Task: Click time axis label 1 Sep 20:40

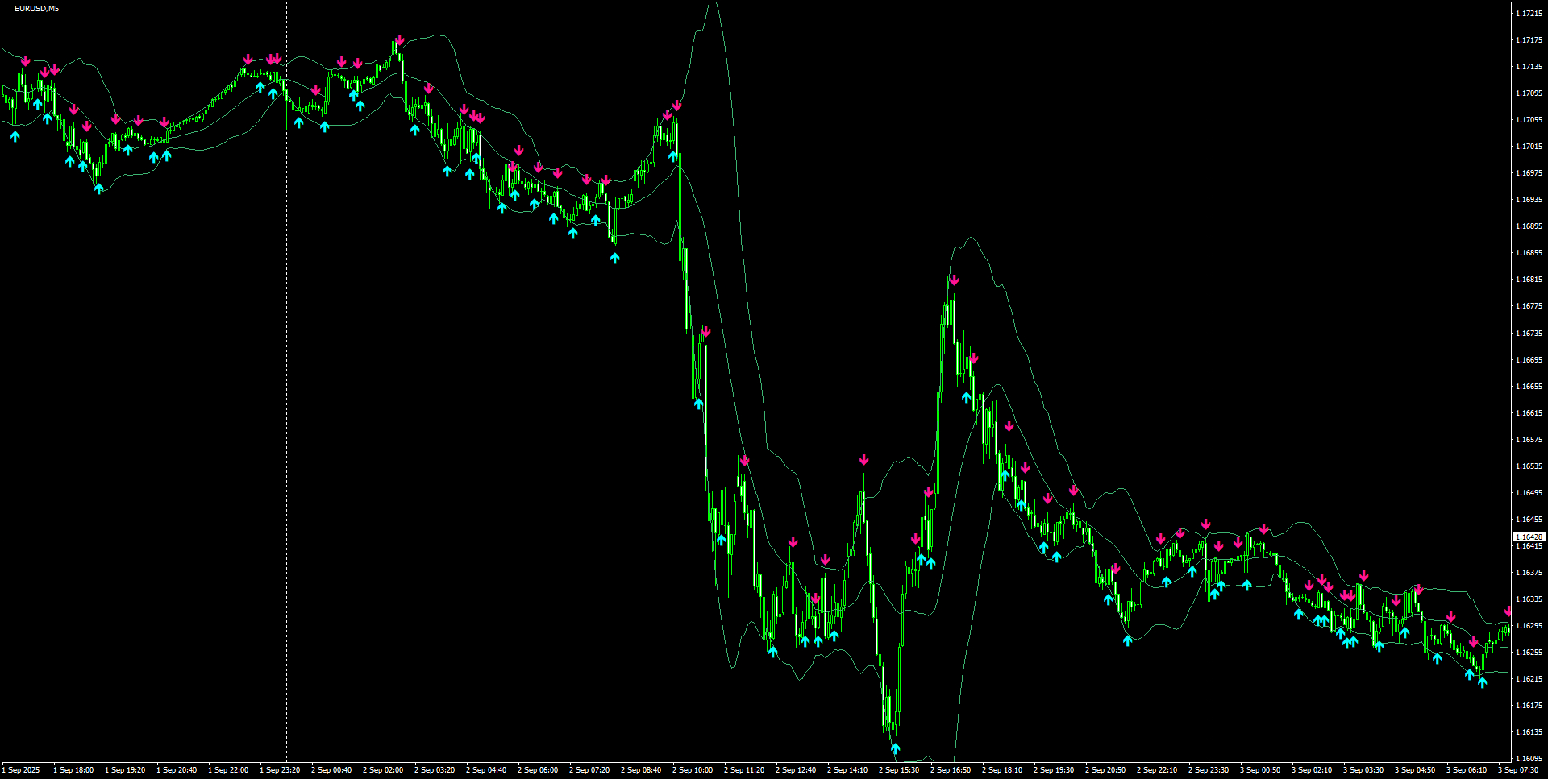Action: [x=177, y=770]
